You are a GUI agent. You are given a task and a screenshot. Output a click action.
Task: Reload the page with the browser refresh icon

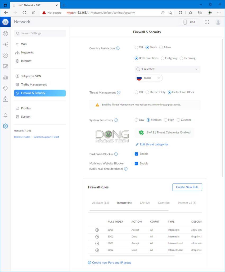tap(24, 12)
